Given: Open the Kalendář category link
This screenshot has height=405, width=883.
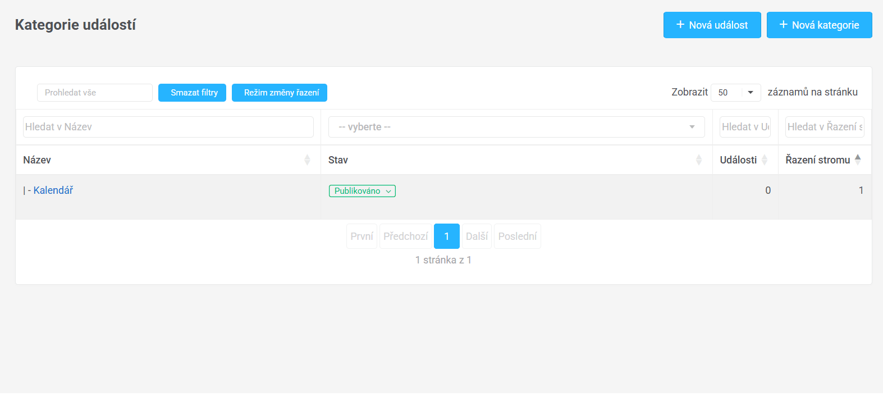Looking at the screenshot, I should coord(53,190).
